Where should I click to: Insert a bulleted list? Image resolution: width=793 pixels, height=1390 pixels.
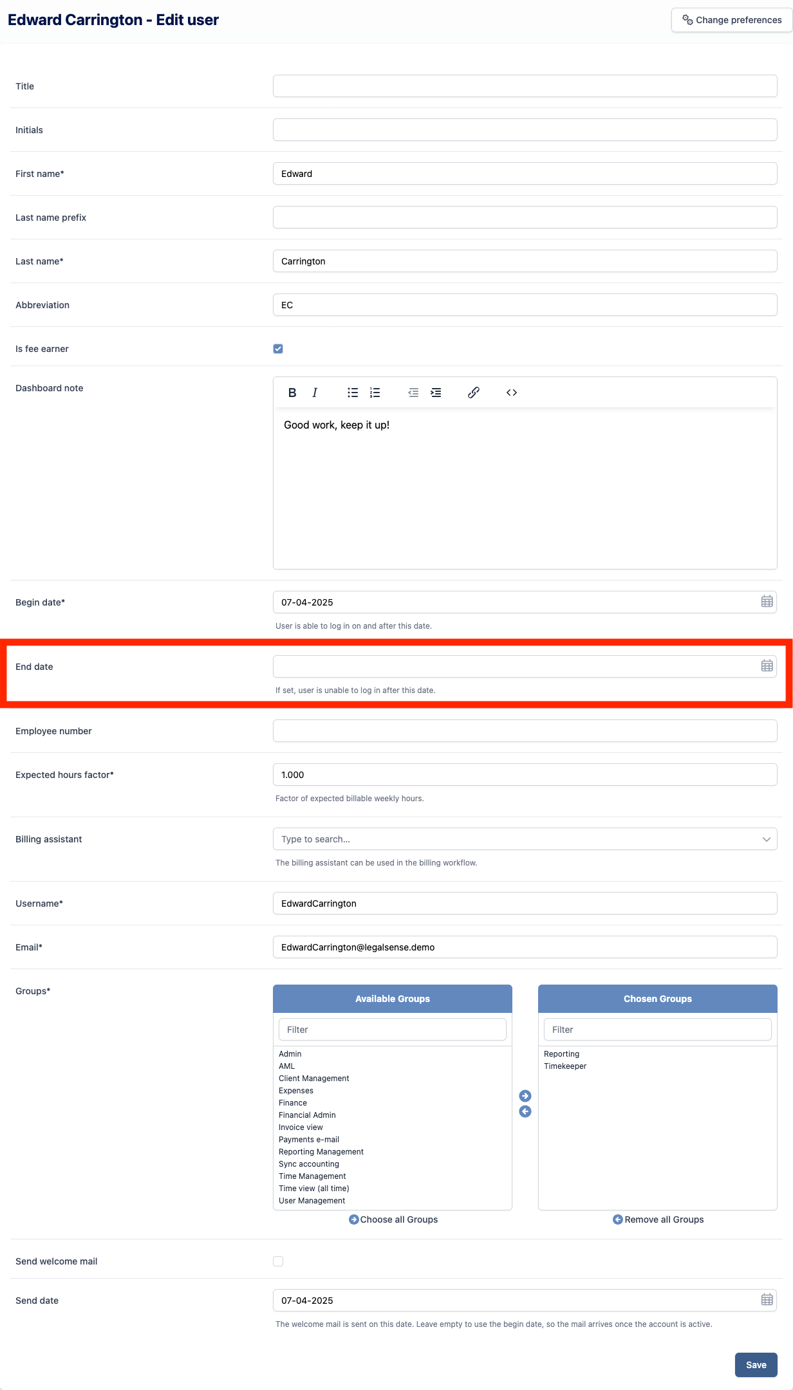(353, 393)
